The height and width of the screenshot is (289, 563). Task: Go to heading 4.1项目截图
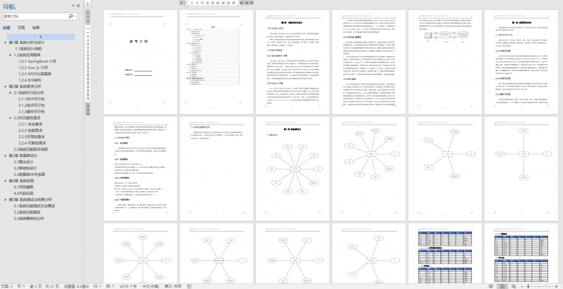[x=24, y=187]
